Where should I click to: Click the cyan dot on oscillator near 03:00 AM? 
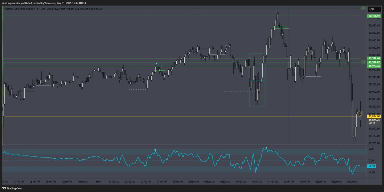click(x=155, y=150)
